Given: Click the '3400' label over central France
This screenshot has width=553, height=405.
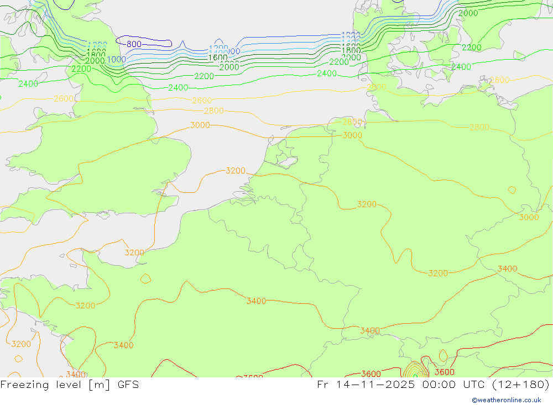Looking at the screenshot, I should pyautogui.click(x=256, y=301).
